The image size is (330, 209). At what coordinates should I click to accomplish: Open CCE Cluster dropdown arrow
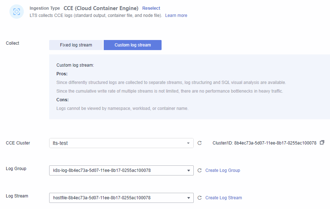188,143
